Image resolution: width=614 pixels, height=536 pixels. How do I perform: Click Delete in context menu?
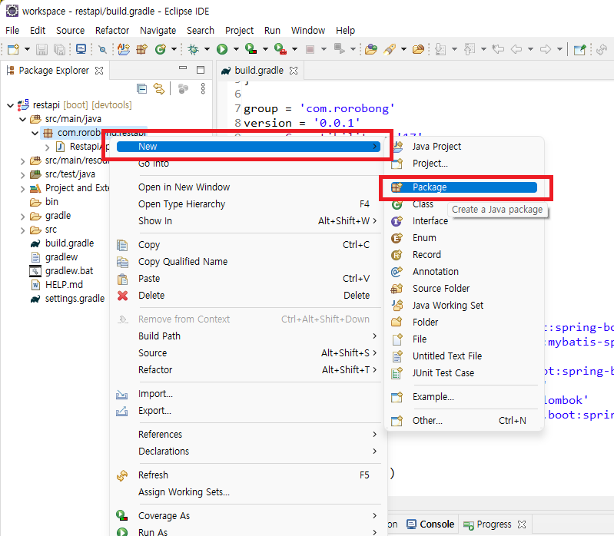point(247,296)
